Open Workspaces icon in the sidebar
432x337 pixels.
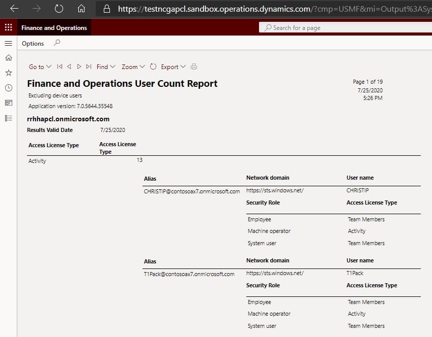tap(8, 103)
